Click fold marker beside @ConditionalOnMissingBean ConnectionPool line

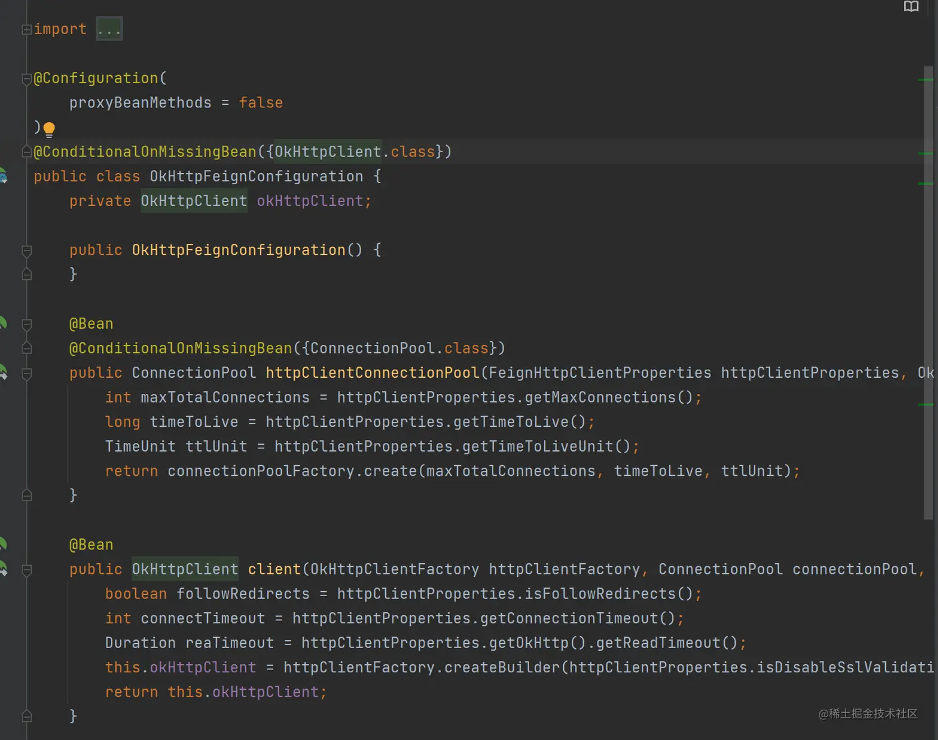click(x=27, y=347)
